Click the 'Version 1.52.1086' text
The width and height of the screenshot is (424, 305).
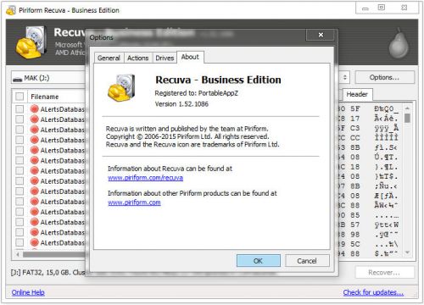click(x=181, y=104)
